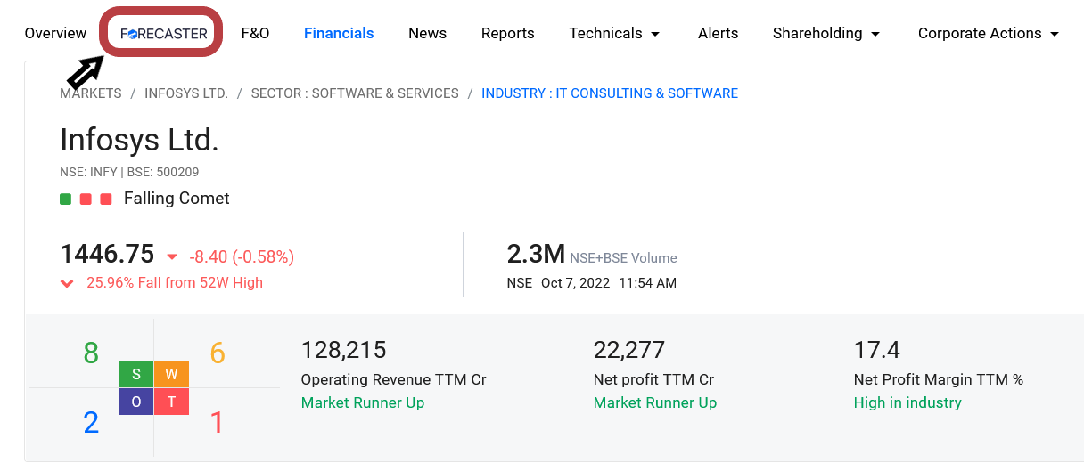Select the threats count 1
Screen dimensions: 1084x471
click(x=217, y=422)
